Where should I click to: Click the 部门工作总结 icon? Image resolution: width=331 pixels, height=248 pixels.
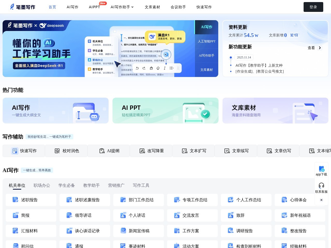pos(123,200)
